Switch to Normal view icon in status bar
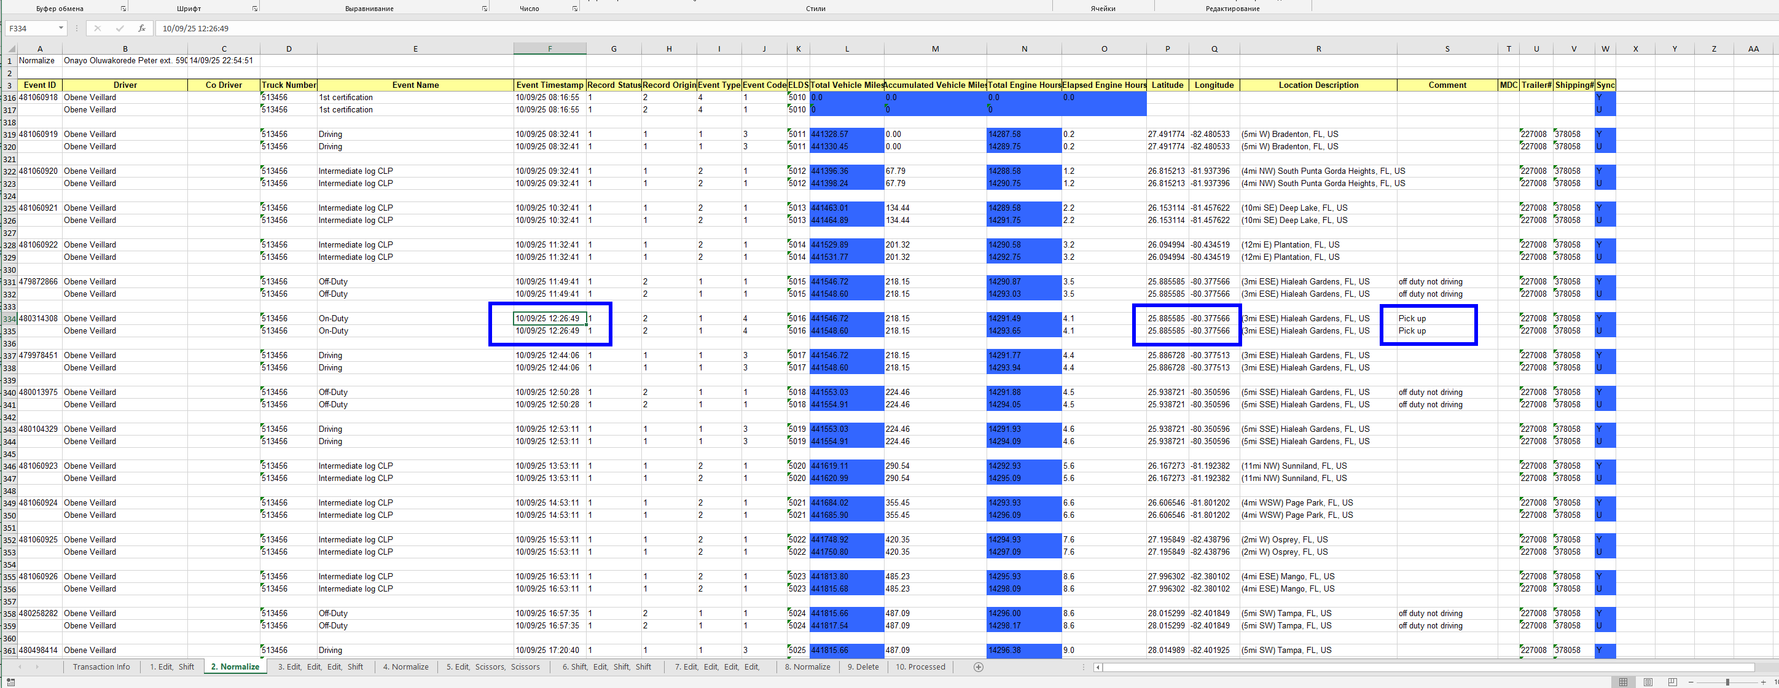The width and height of the screenshot is (1779, 688). 1623,682
